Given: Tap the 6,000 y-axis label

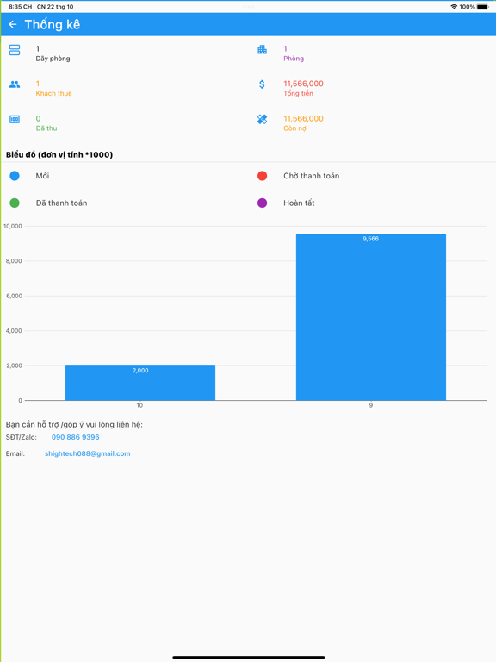Looking at the screenshot, I should 14,296.
